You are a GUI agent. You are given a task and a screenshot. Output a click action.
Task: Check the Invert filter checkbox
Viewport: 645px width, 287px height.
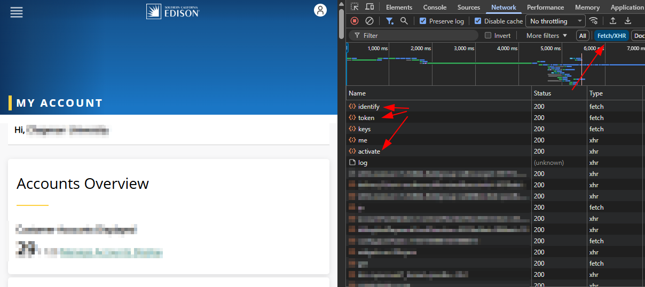tap(488, 36)
